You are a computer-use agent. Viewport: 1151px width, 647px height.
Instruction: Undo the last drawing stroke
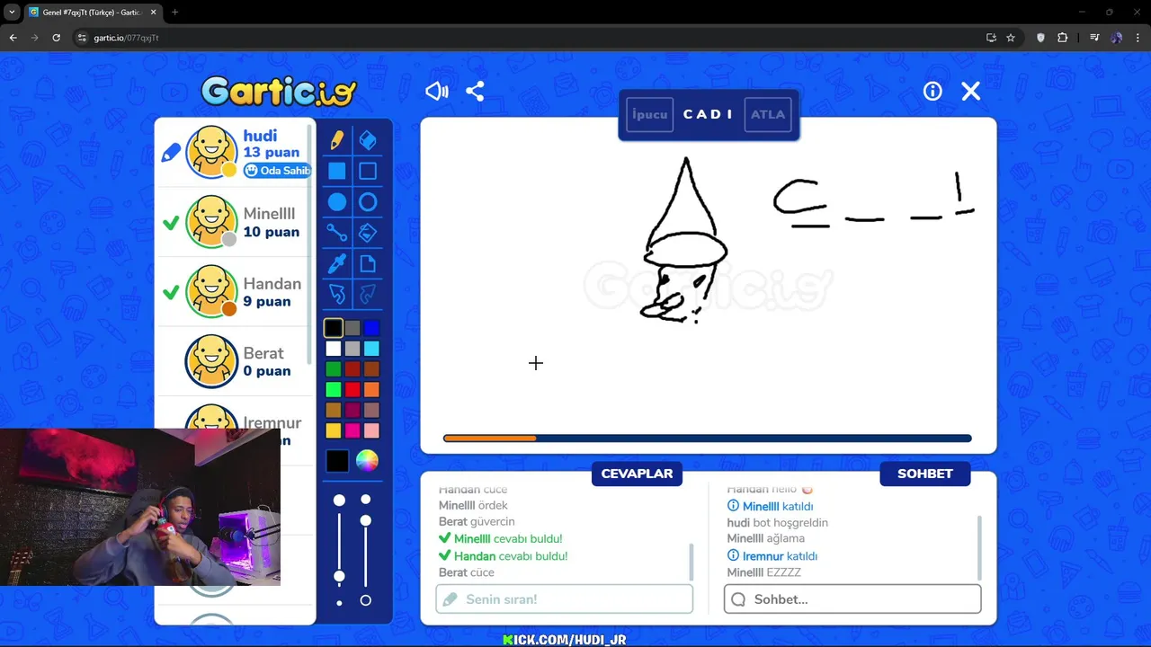tap(337, 294)
